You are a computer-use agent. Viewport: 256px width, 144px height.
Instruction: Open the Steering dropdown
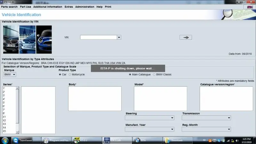(x=149, y=118)
